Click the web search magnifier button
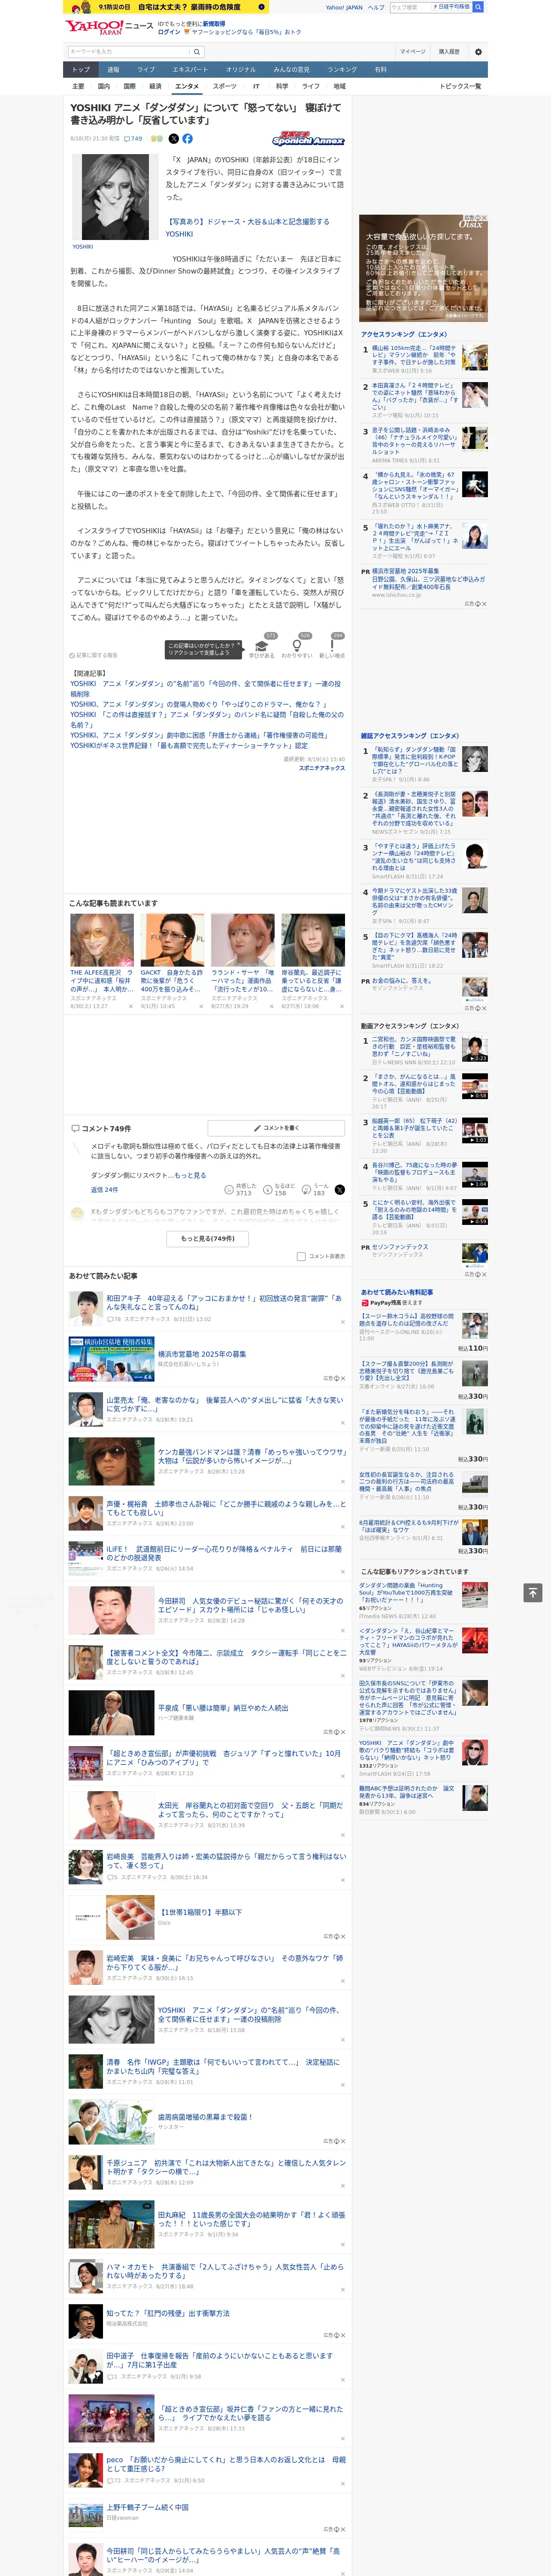The image size is (551, 2576). coord(478,7)
